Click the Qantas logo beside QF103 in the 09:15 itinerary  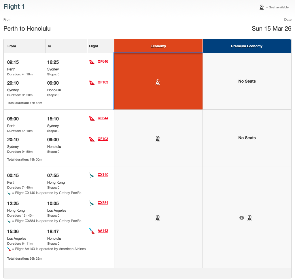pyautogui.click(x=92, y=83)
